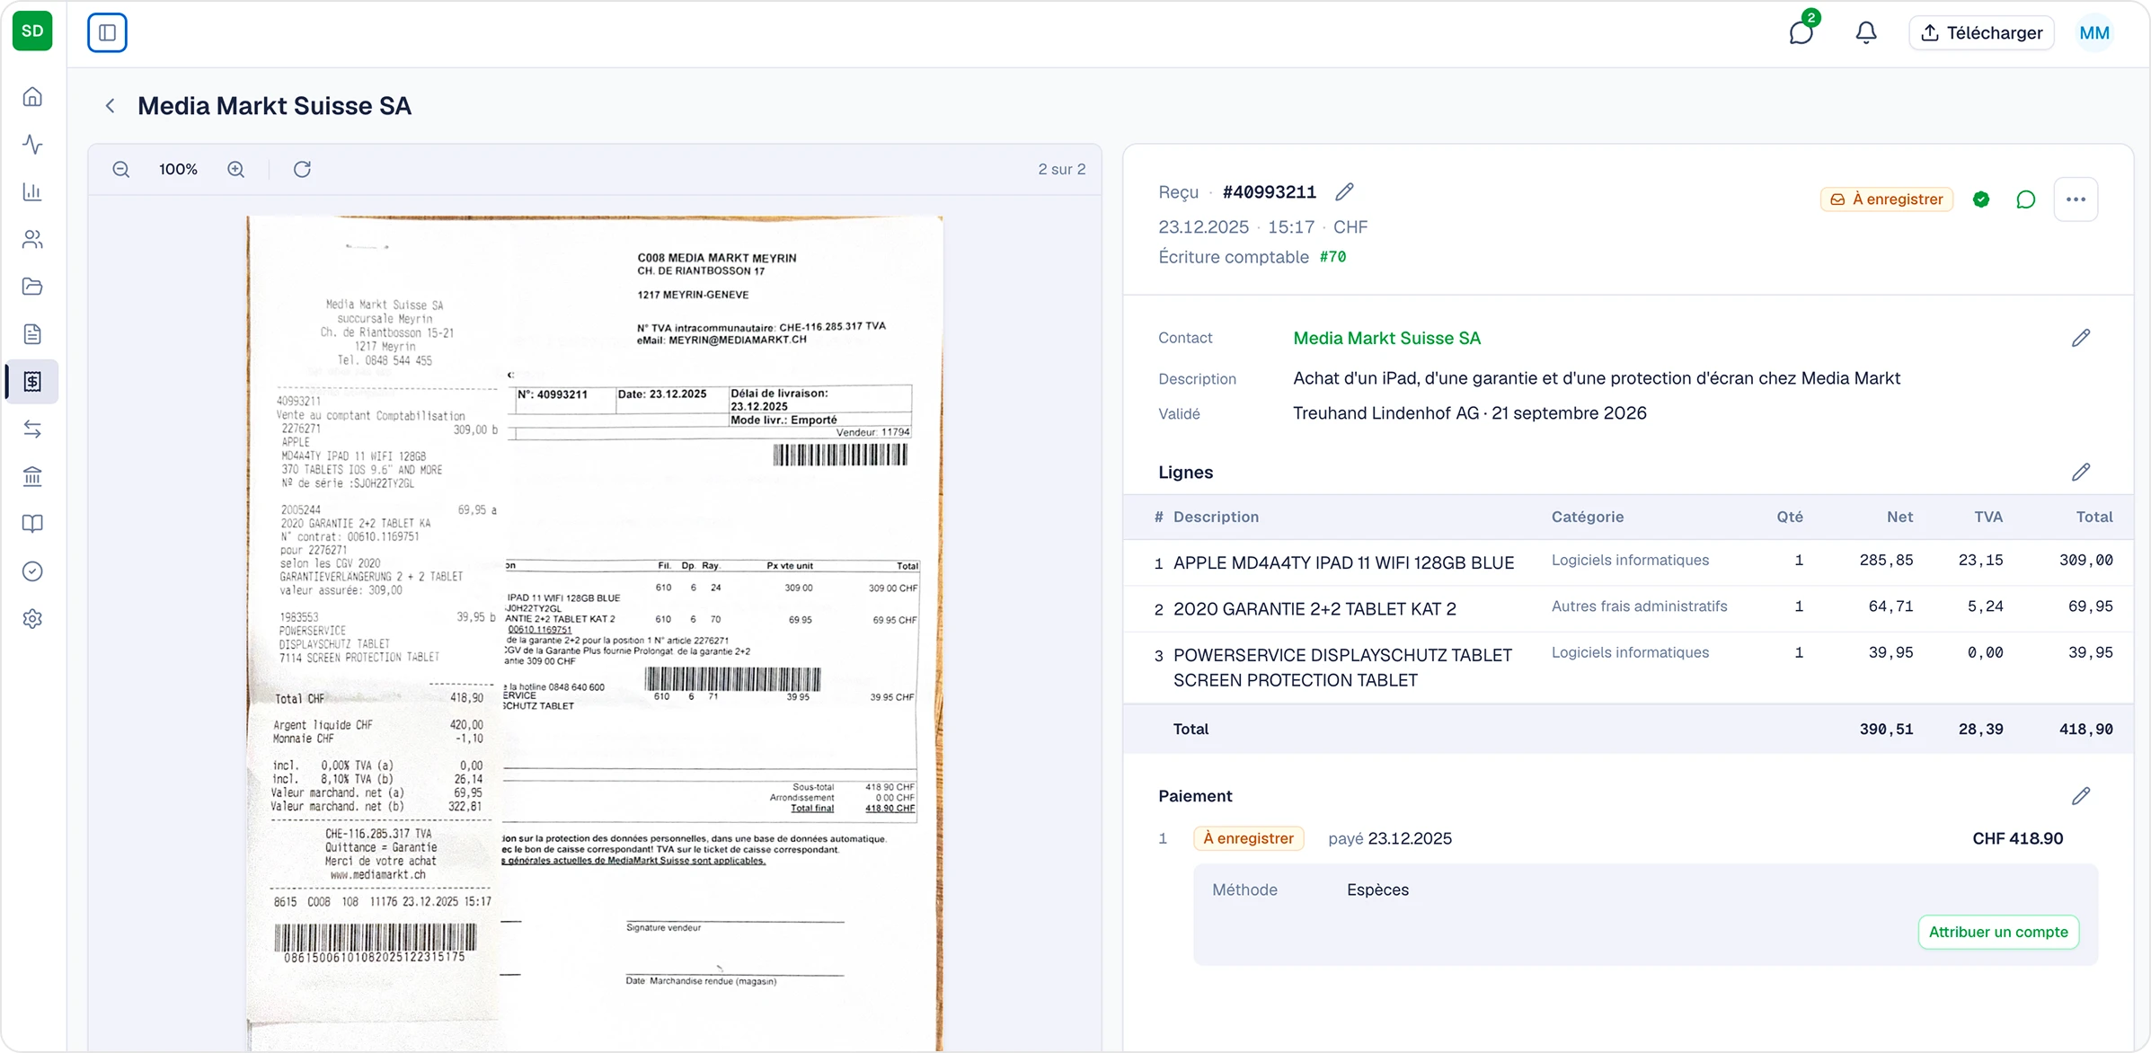This screenshot has height=1053, width=2151.
Task: Edit receipt number #40993211 pencil
Action: (1344, 192)
